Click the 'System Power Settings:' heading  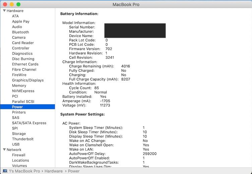click(x=82, y=114)
